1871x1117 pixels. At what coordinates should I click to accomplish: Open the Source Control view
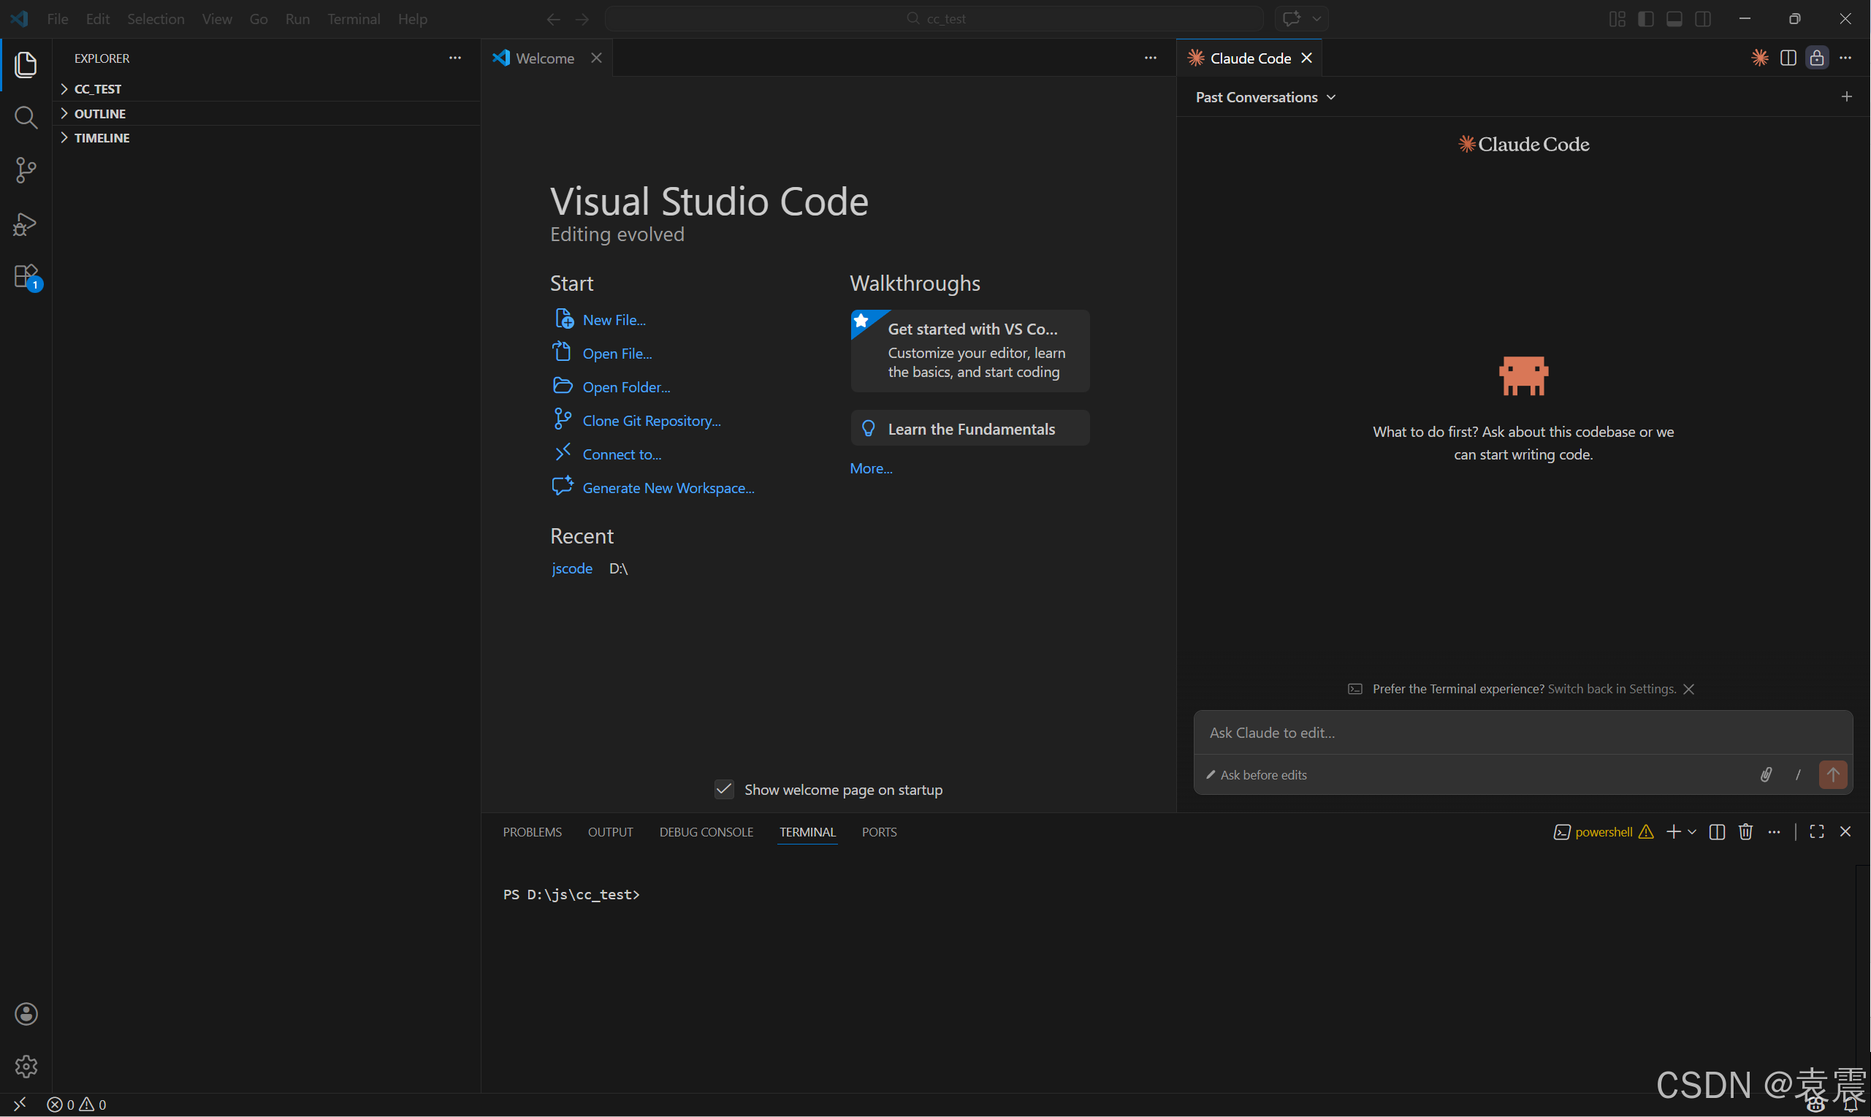26,170
